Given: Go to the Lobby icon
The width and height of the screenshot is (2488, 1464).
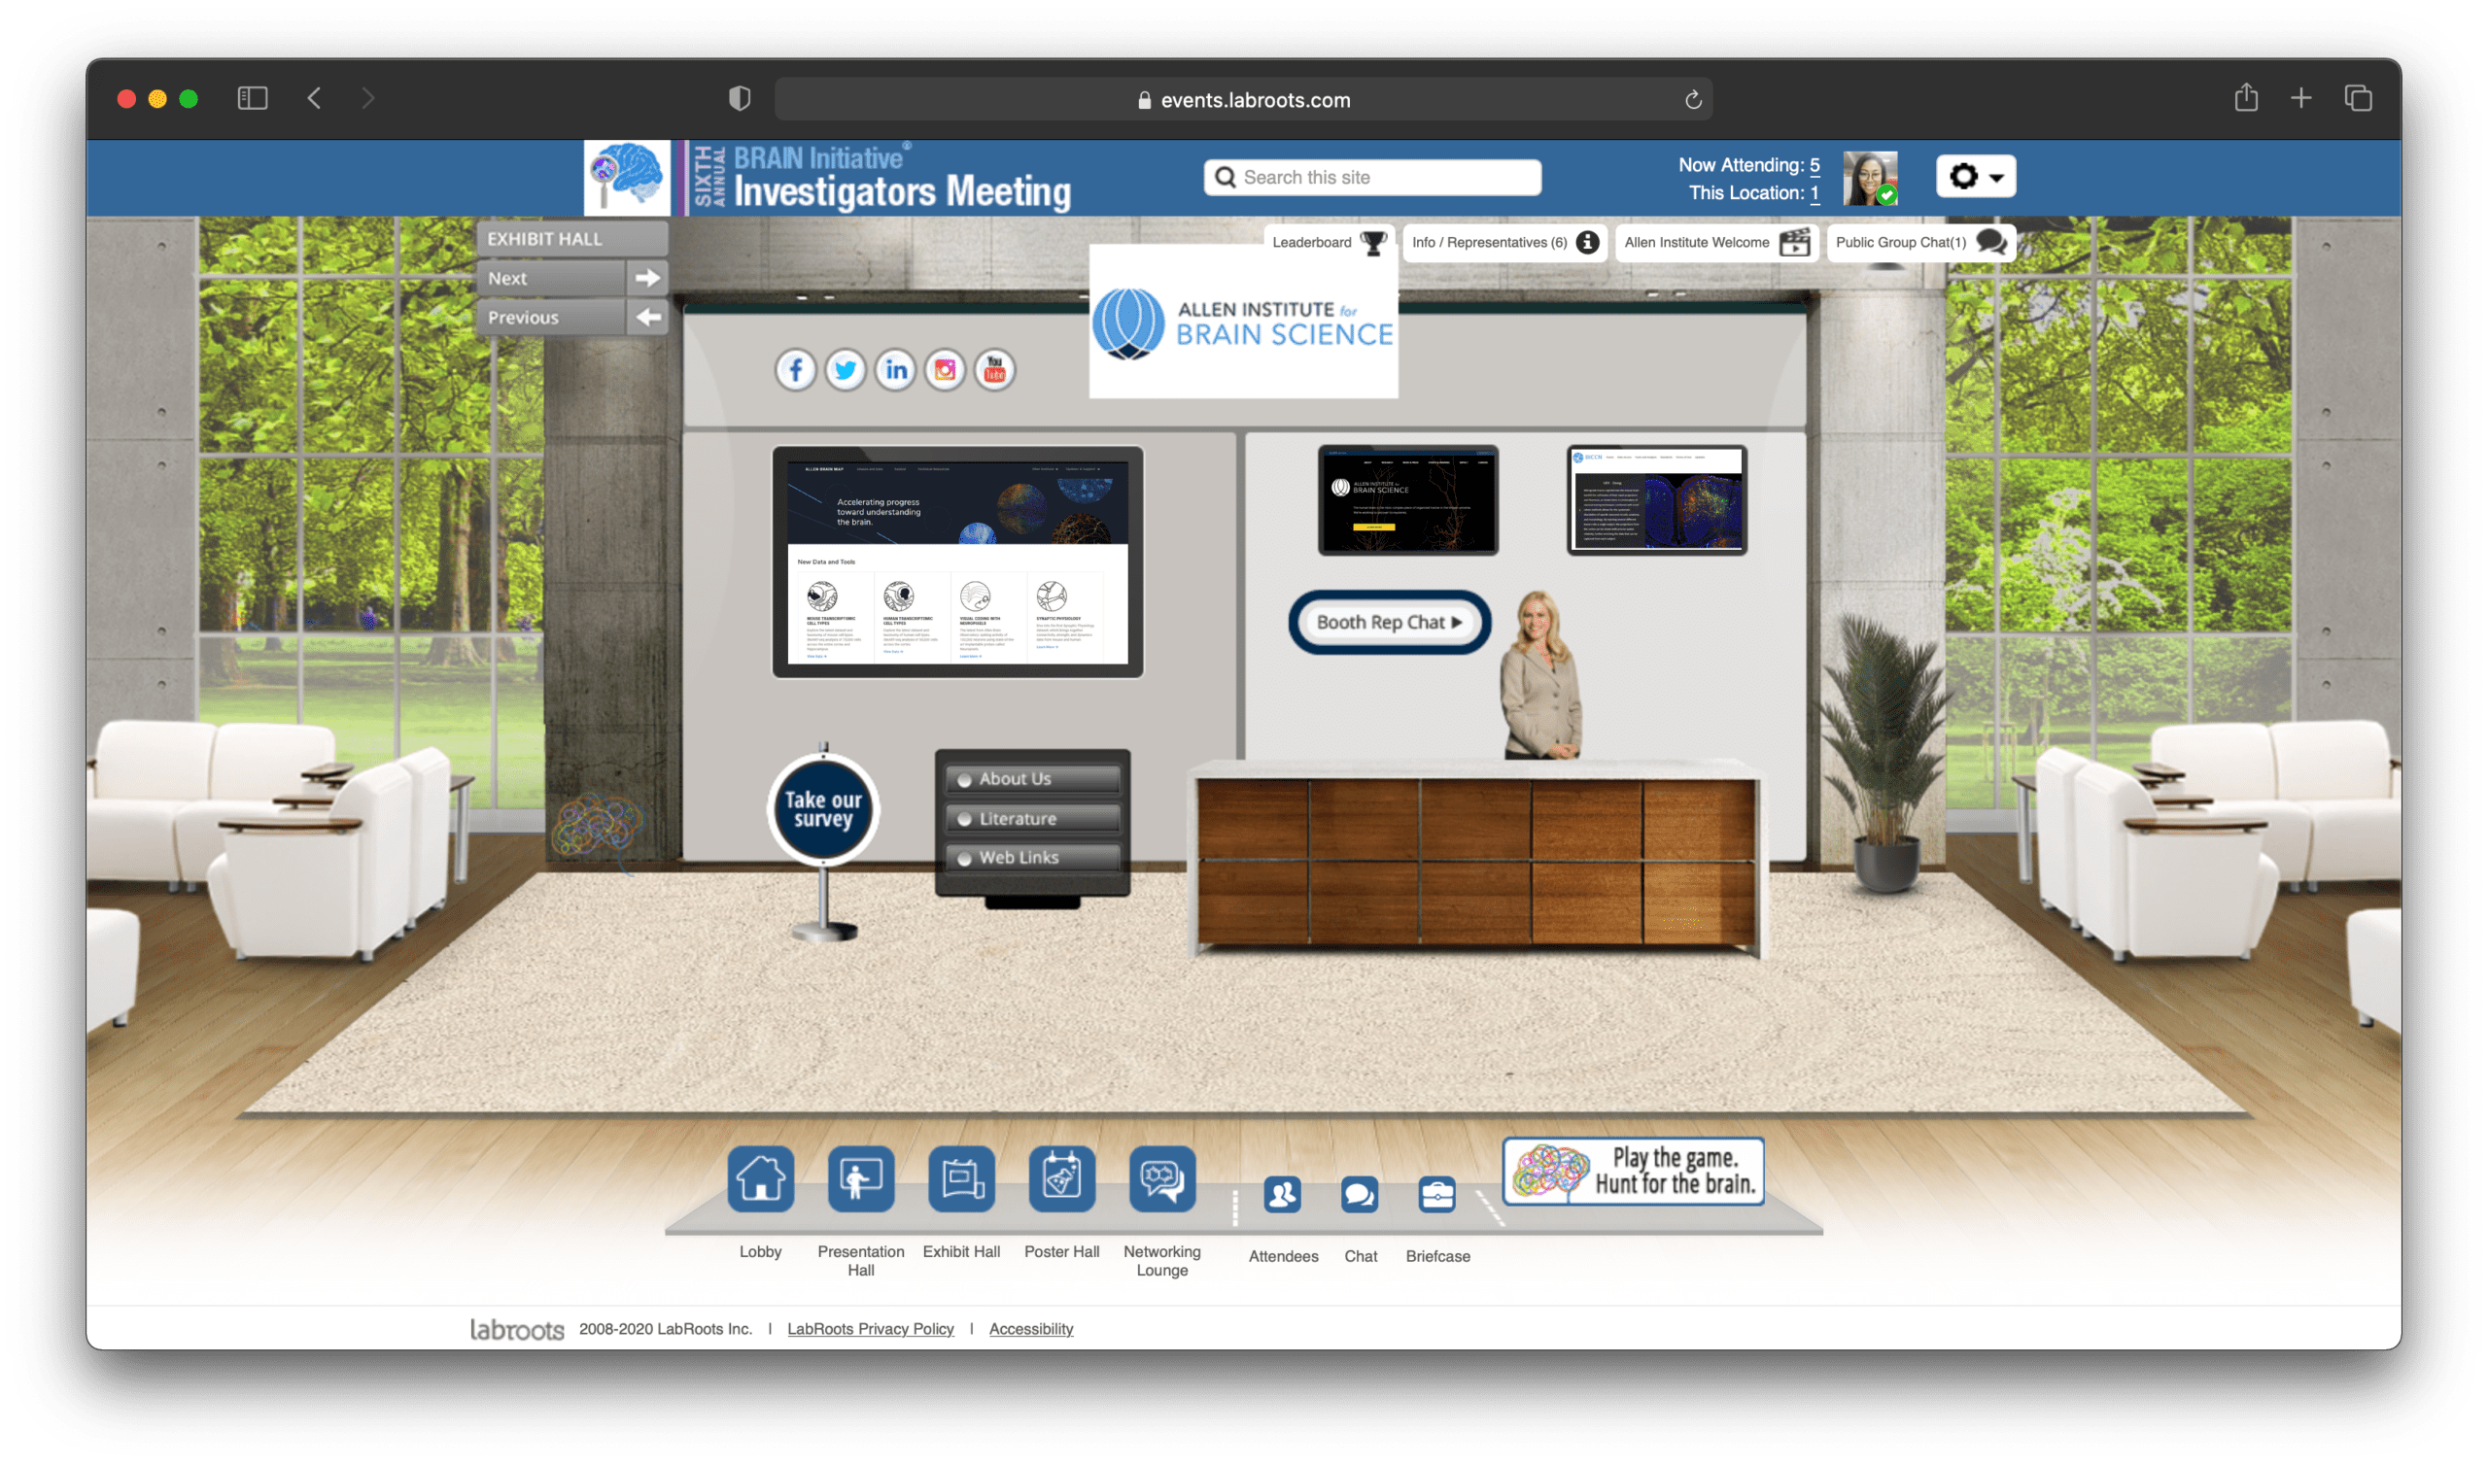Looking at the screenshot, I should 760,1178.
